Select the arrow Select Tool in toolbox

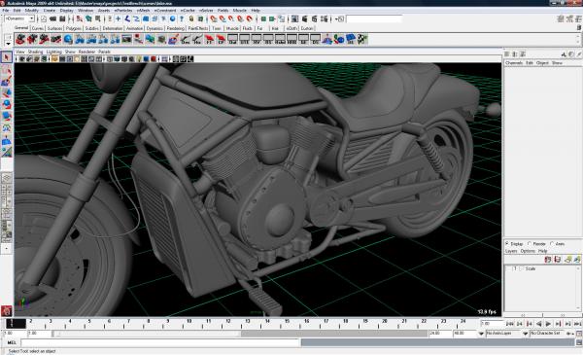coord(7,57)
